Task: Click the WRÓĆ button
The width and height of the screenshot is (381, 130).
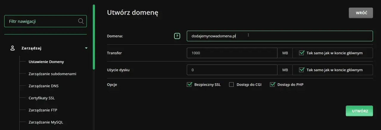Action: pos(361,13)
